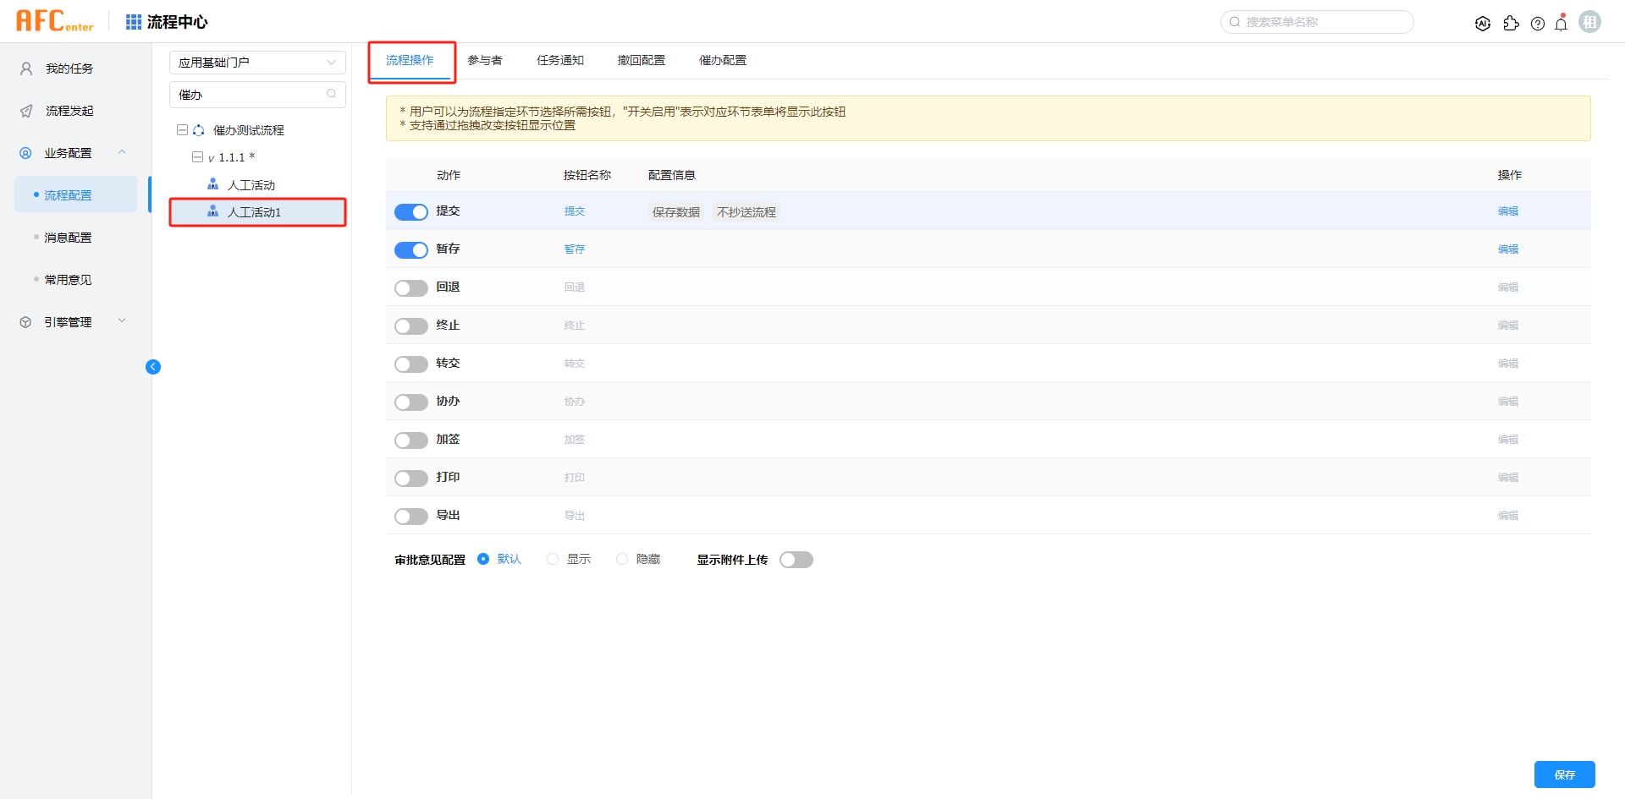
Task: Turn on 显示附件上传 switch
Action: coord(796,560)
